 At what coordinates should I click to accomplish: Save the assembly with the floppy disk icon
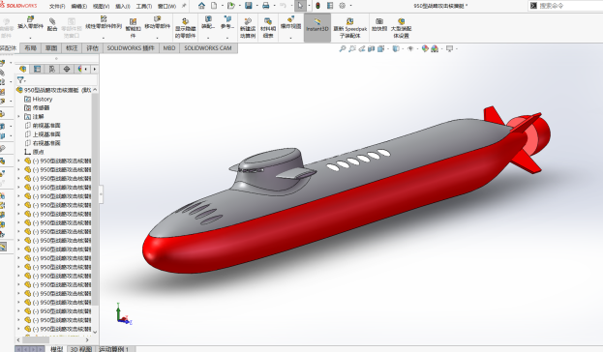[x=249, y=6]
